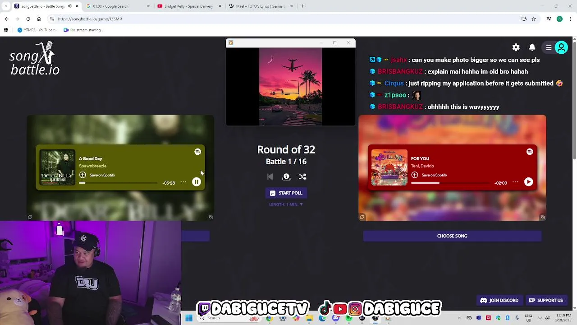Open the user profile avatar menu
Screen dimensions: 577x325
tap(561, 47)
